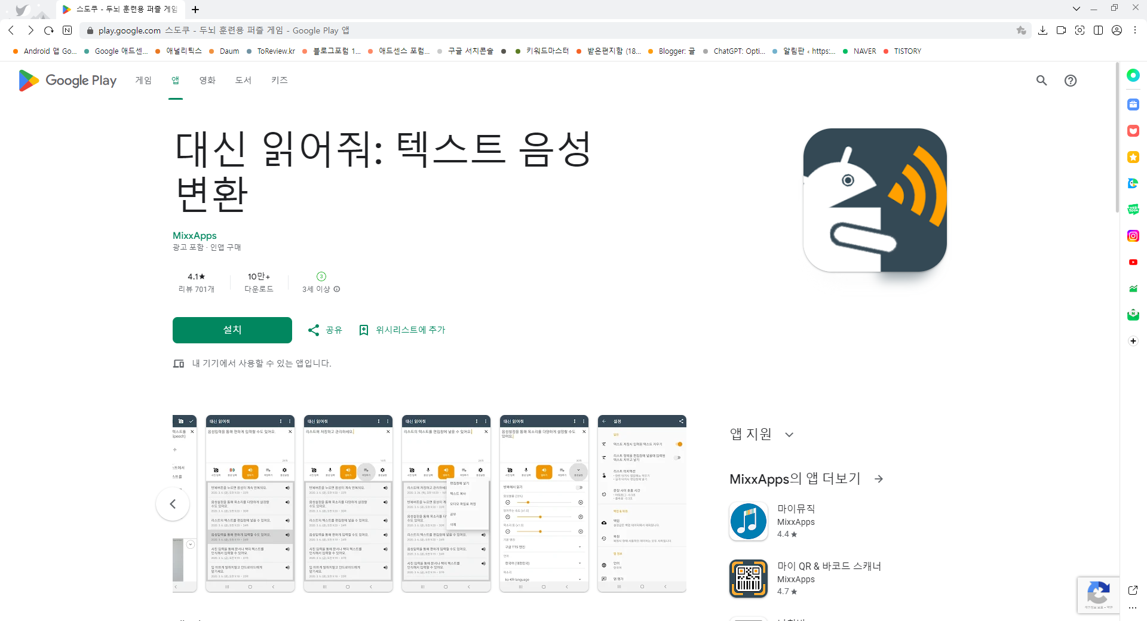Viewport: 1147px width, 621px height.
Task: Switch to the 영화 tab
Action: [207, 80]
